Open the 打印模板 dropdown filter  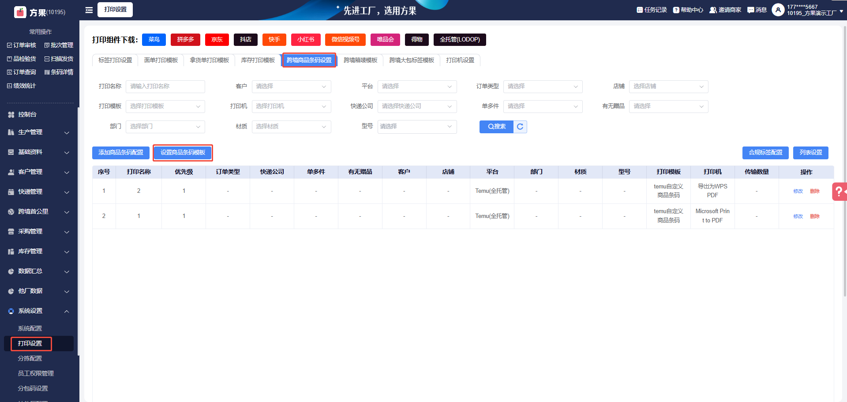(165, 106)
